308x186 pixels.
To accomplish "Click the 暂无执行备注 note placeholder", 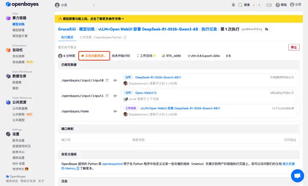I will pos(67,48).
